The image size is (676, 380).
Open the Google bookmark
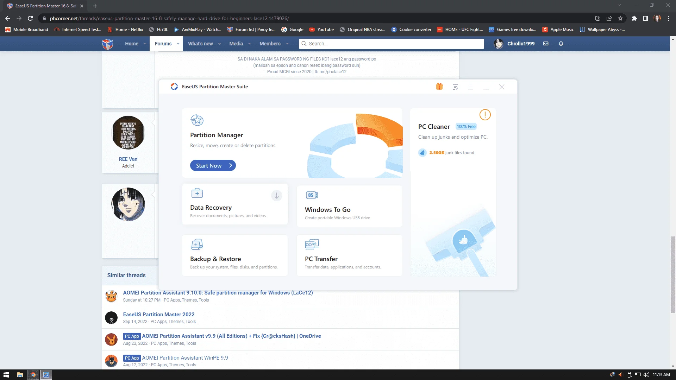292,30
